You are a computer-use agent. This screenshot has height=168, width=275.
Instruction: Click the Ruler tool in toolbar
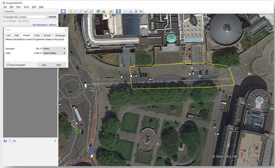[x=118, y=11]
